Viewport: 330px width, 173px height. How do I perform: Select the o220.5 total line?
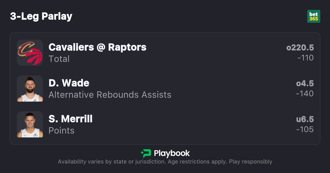[300, 48]
